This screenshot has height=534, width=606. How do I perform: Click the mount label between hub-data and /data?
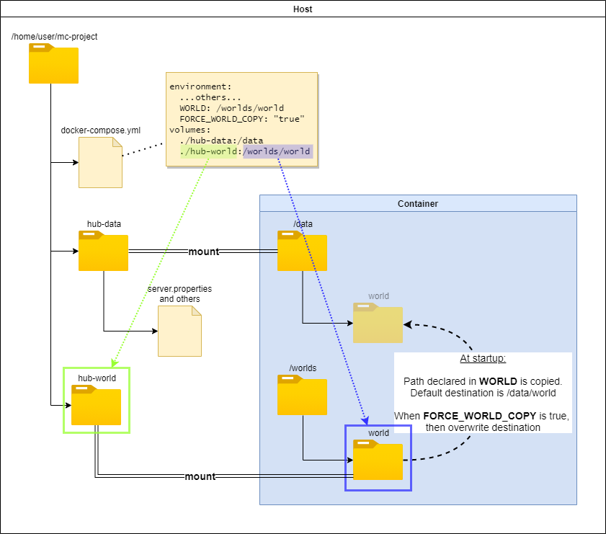[x=203, y=252]
